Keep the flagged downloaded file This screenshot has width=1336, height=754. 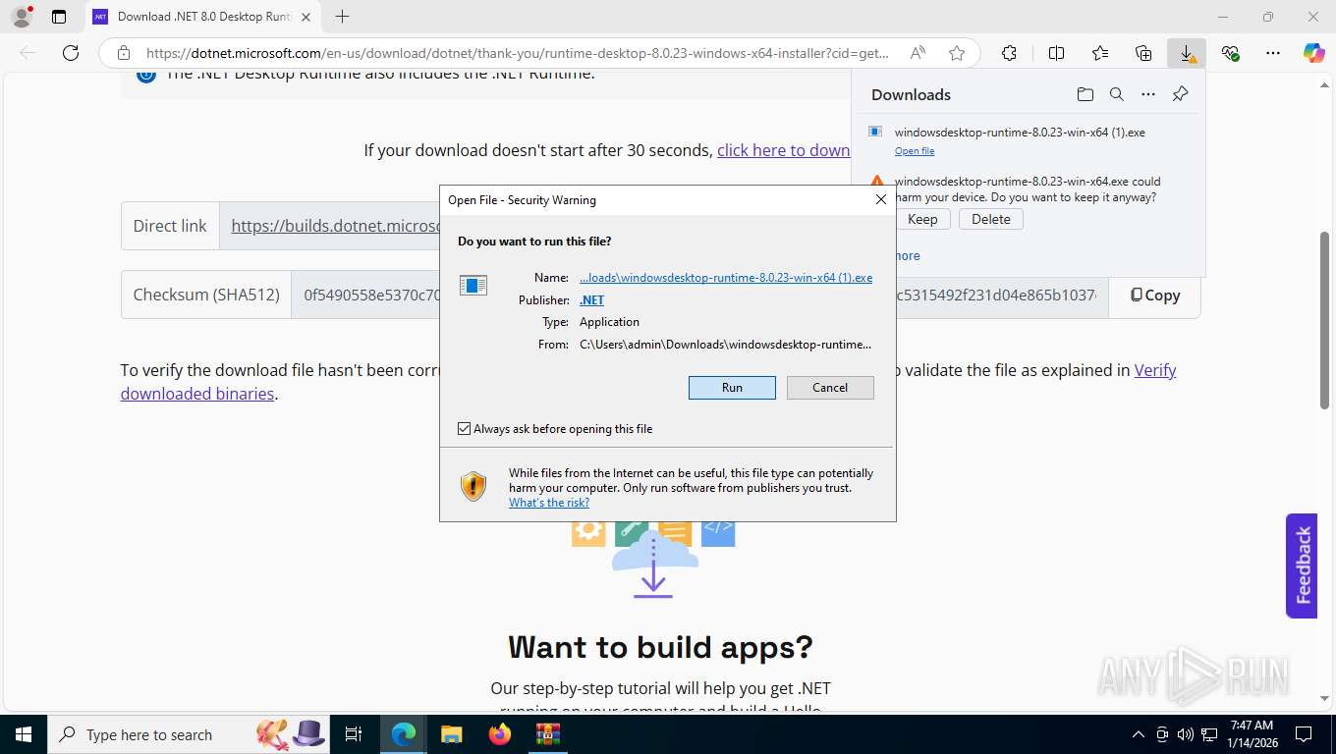(x=921, y=219)
